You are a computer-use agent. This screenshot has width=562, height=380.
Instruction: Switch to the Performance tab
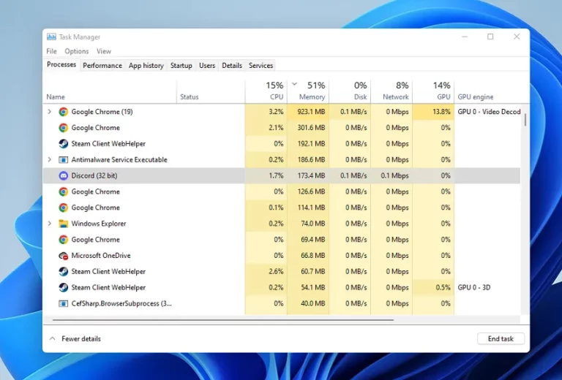(102, 66)
